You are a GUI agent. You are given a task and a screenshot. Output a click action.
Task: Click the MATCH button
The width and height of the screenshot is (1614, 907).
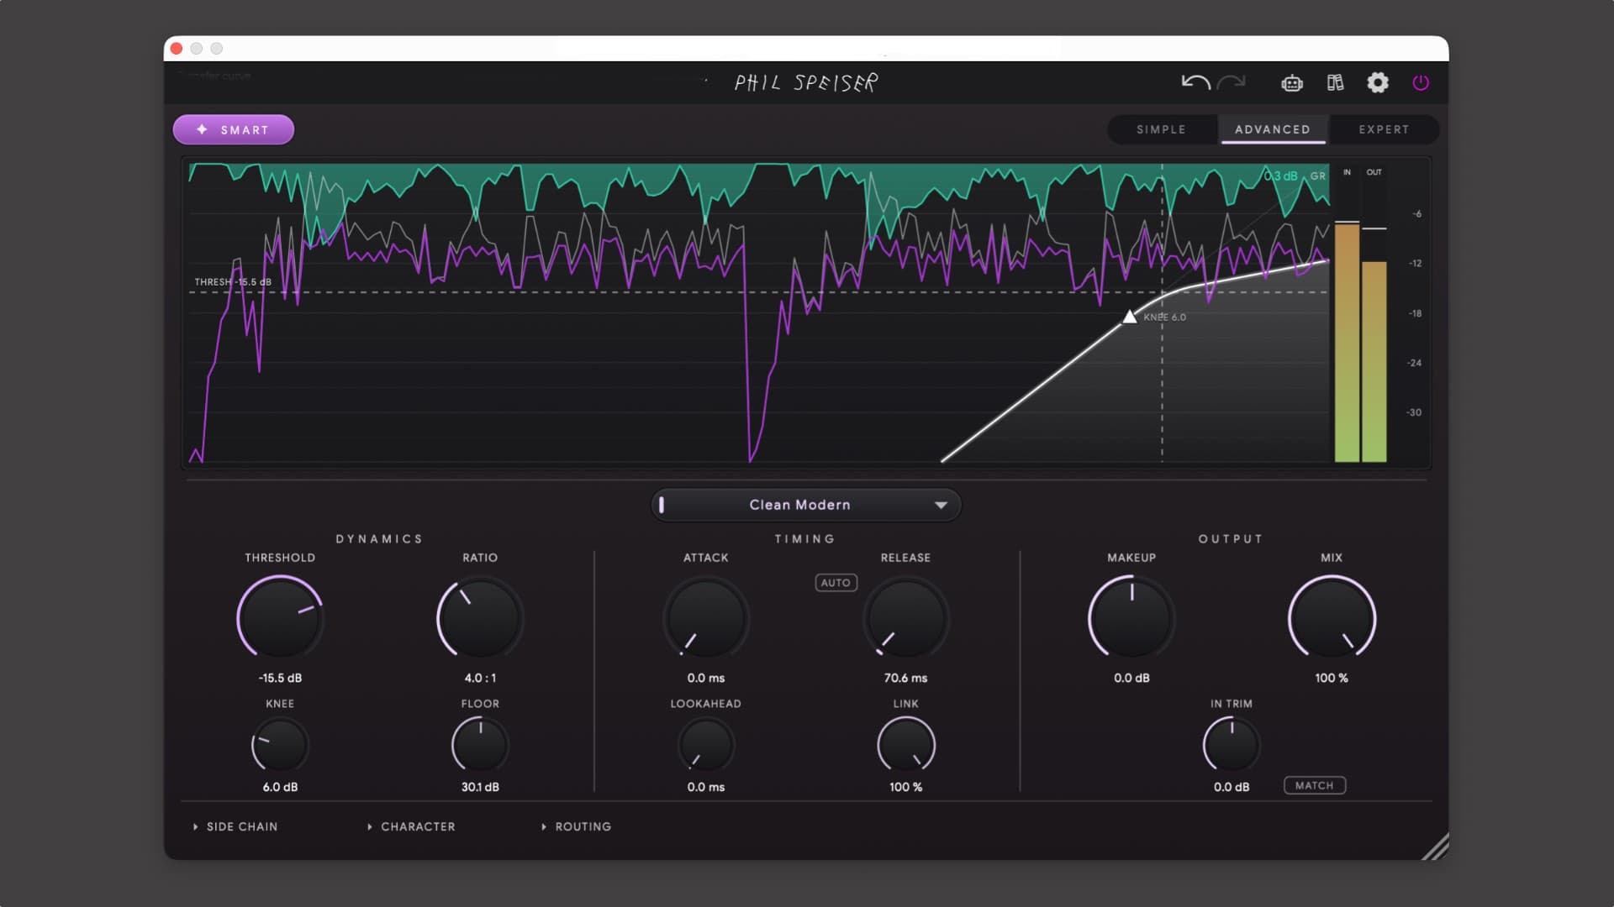(x=1315, y=785)
